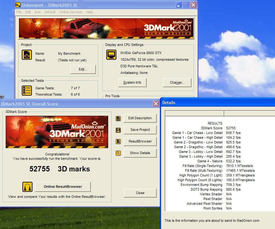Close the Overall Score dialog via X

(156, 104)
